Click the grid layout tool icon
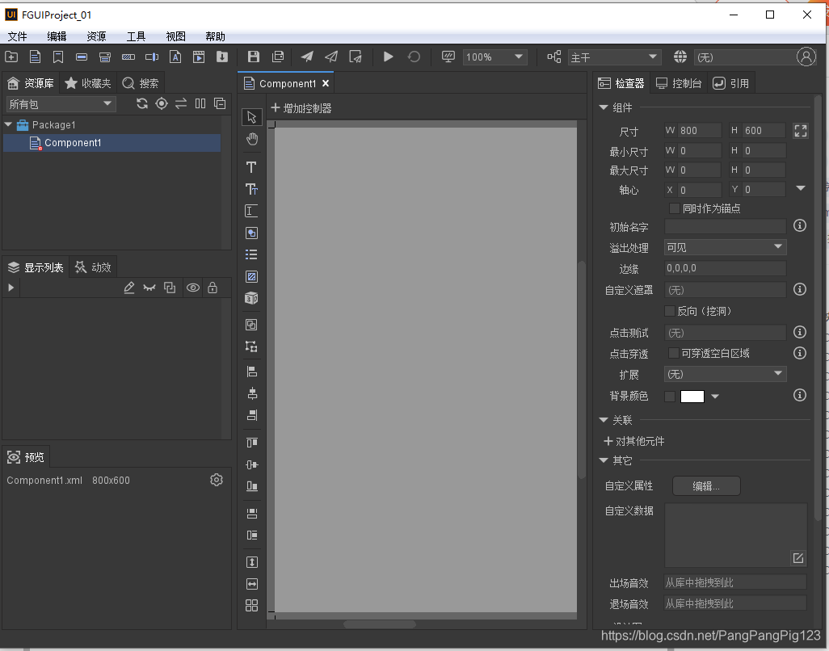 (251, 605)
